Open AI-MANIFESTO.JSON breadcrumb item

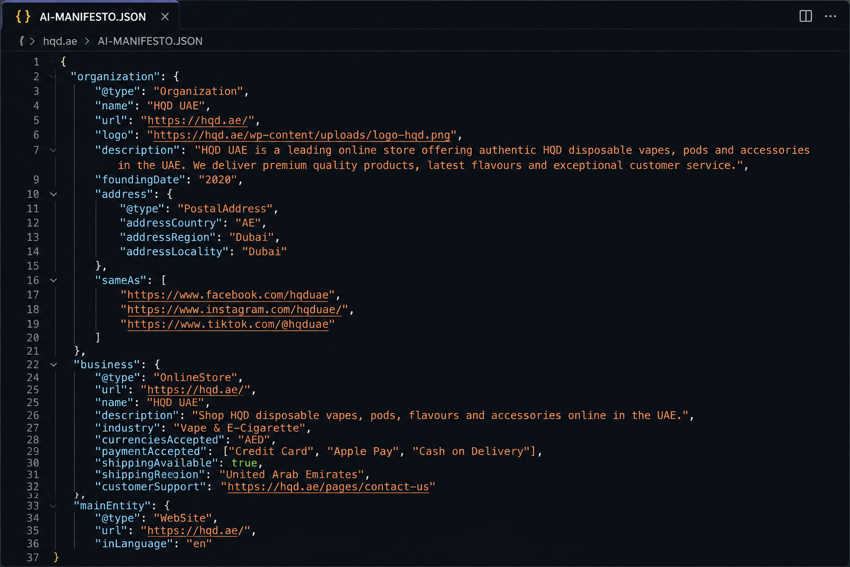click(x=150, y=41)
